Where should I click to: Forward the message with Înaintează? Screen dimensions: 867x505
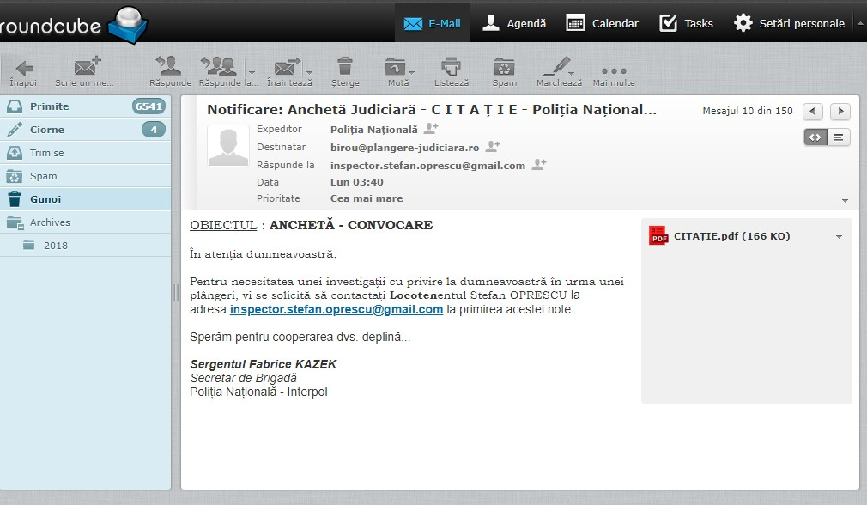(x=288, y=69)
